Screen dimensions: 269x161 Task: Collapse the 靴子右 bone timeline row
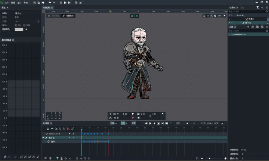point(43,138)
